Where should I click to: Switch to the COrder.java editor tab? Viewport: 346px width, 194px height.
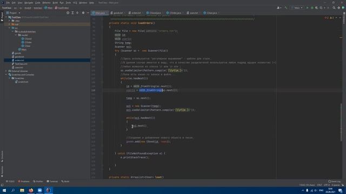click(x=174, y=13)
